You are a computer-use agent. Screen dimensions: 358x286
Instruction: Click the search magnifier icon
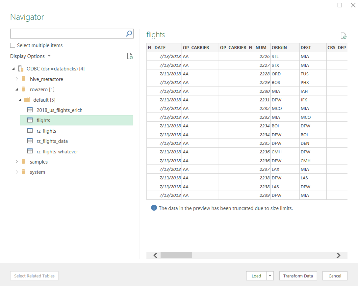point(129,33)
